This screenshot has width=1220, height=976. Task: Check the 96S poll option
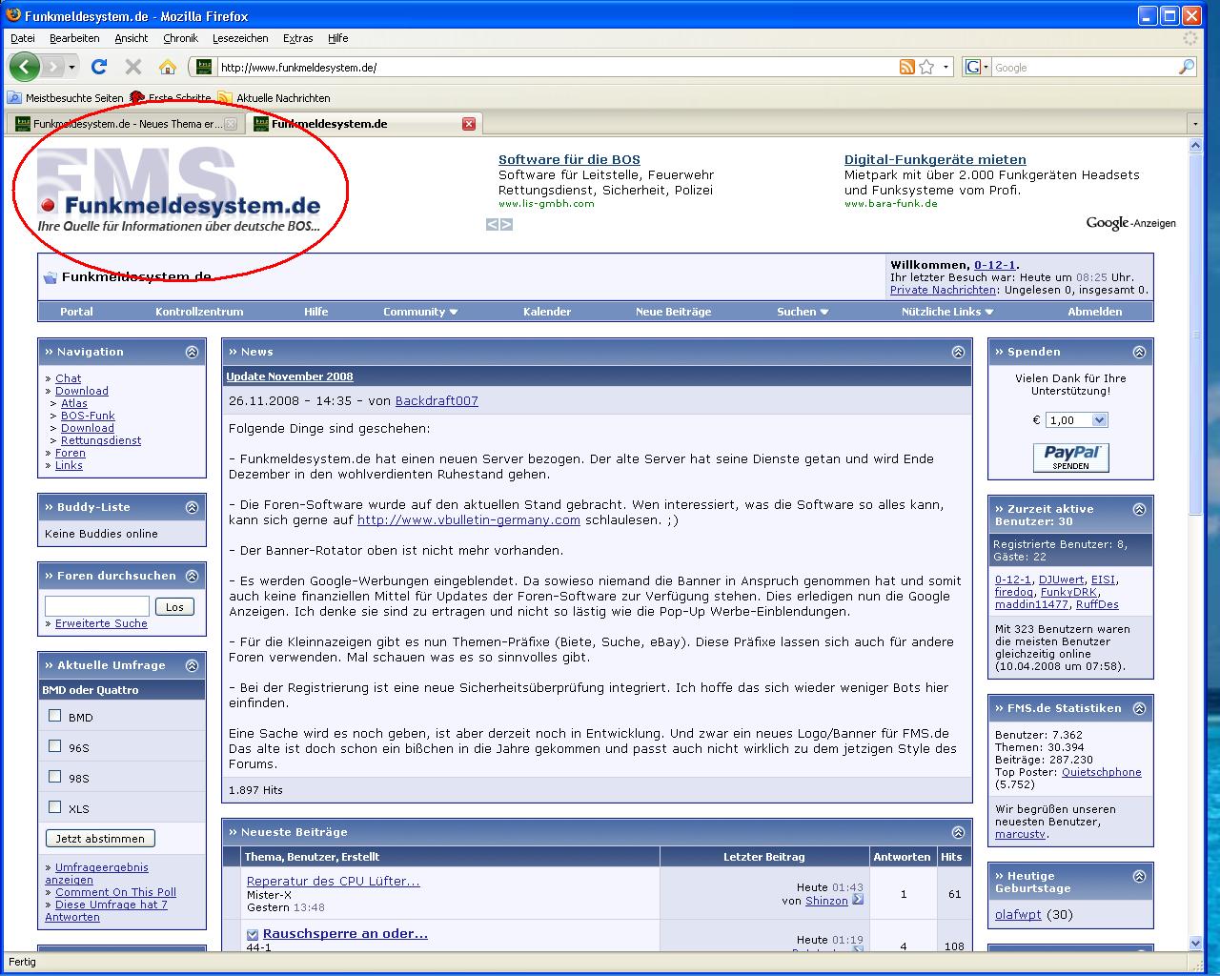click(x=55, y=746)
